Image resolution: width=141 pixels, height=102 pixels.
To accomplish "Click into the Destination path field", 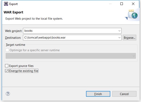I will point(70,38).
